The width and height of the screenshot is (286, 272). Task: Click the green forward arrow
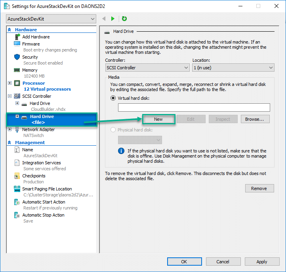[113, 19]
